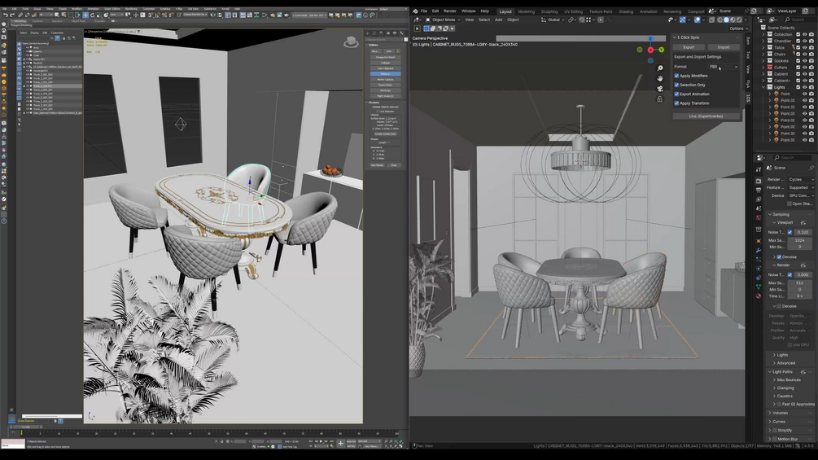Viewport: 818px width, 460px height.
Task: Switch to the Shading workspace tab
Action: [625, 11]
